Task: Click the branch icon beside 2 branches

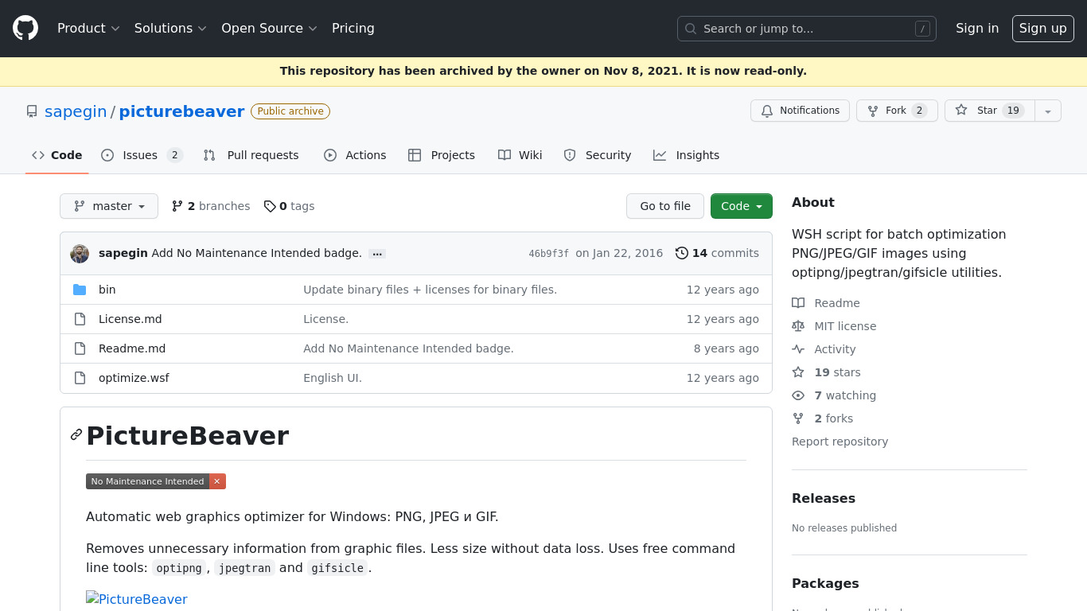Action: (x=177, y=206)
